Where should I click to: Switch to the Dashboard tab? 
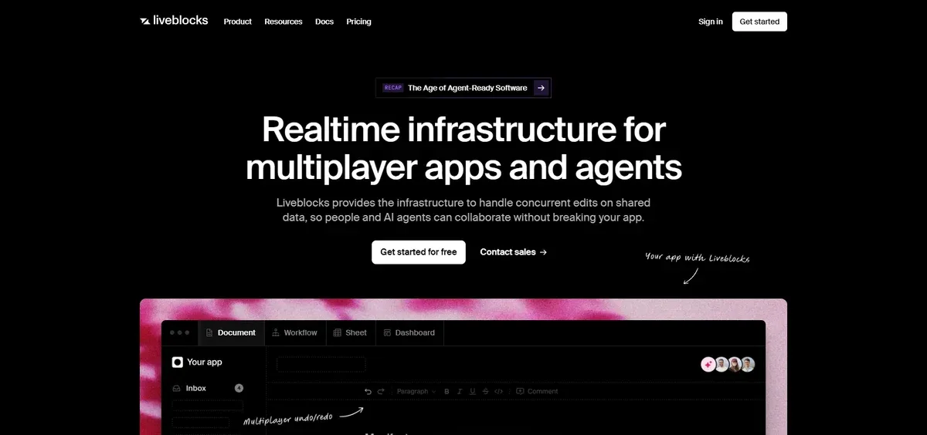coord(410,332)
